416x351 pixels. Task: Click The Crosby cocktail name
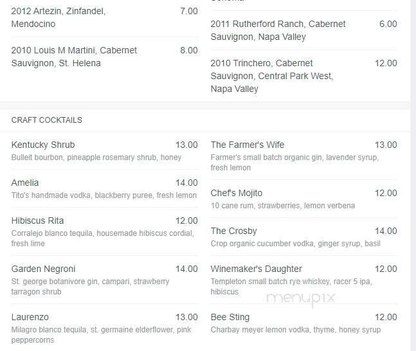[234, 231]
